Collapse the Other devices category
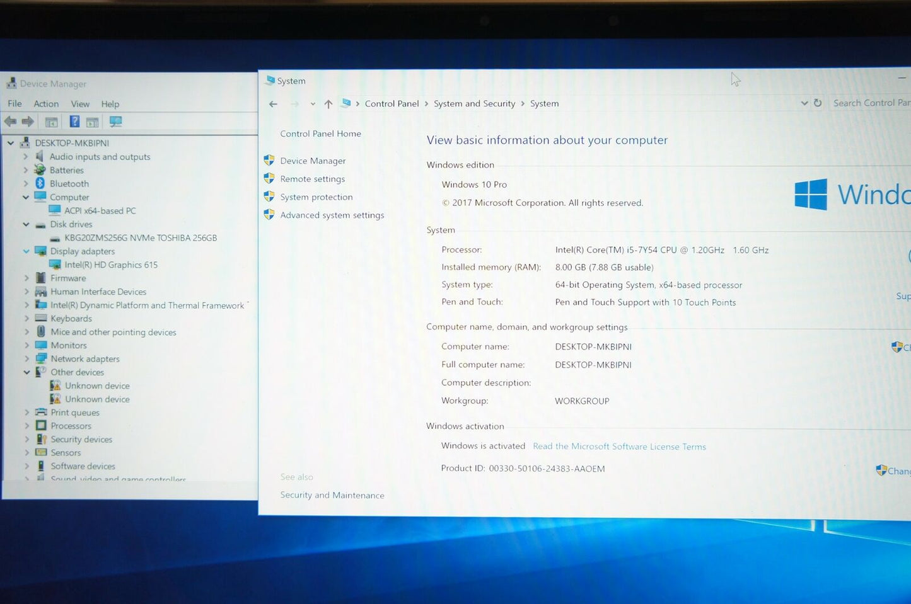 [x=26, y=372]
